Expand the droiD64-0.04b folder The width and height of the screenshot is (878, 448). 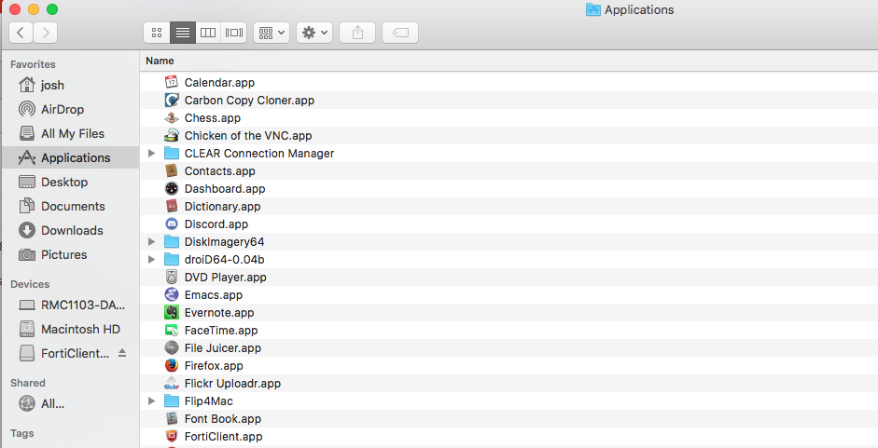(x=151, y=260)
